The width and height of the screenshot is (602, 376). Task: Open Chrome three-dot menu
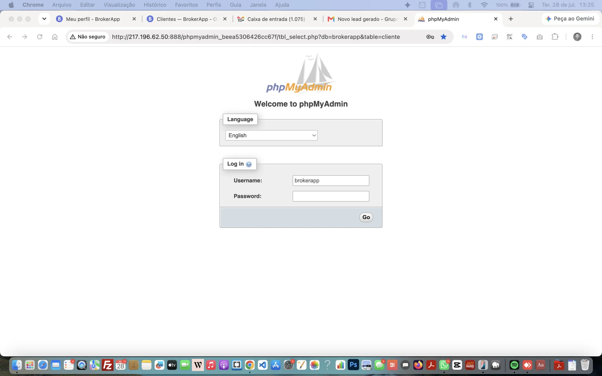coord(592,37)
